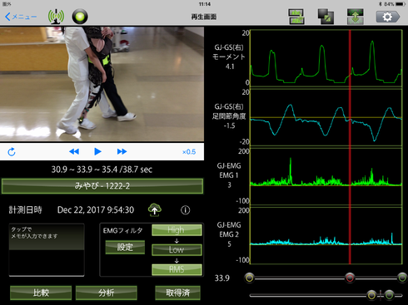Viewport: 408px width, 305px height.
Task: Open settings gear button
Action: (x=388, y=17)
